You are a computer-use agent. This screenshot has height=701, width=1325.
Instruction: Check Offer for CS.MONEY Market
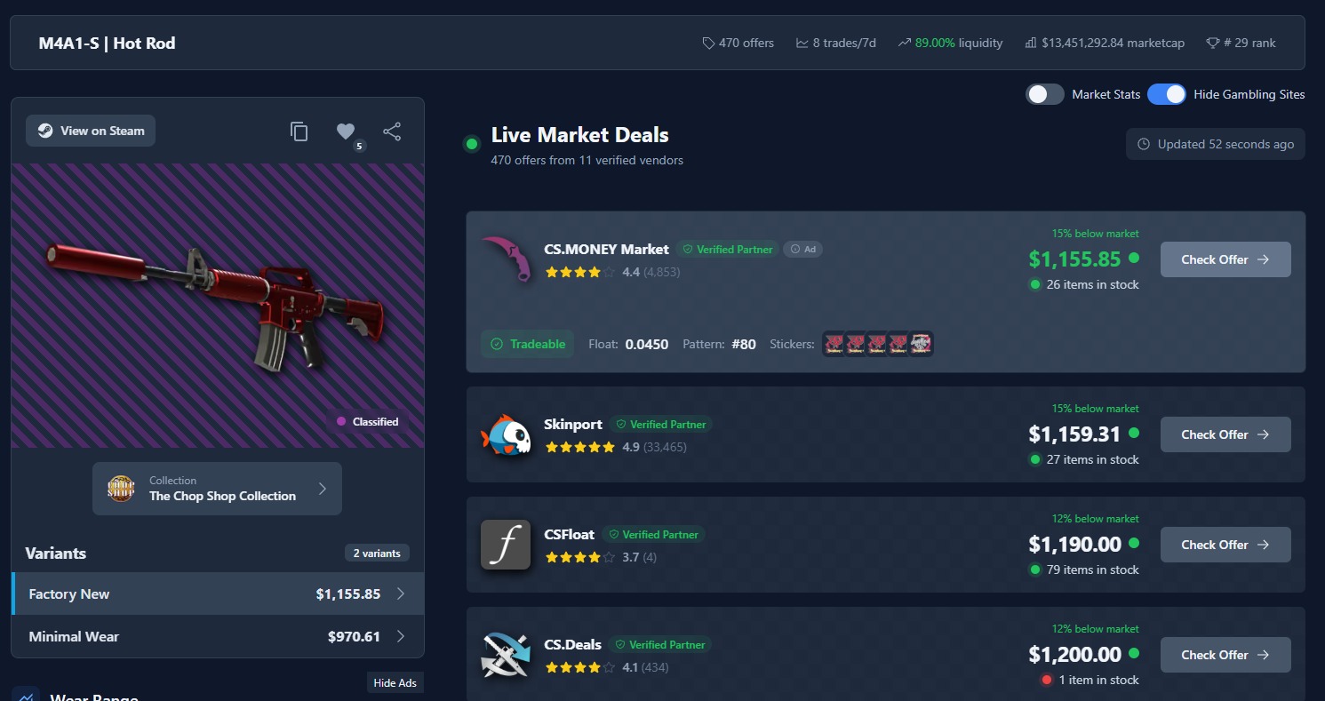pos(1225,259)
